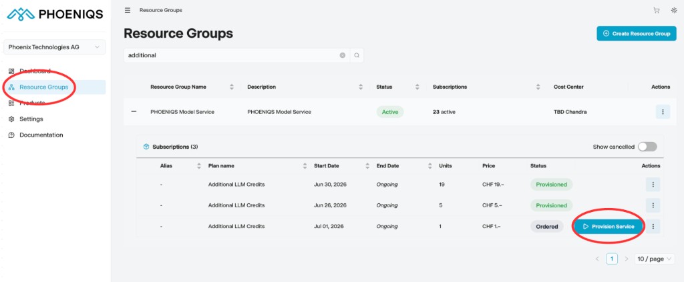This screenshot has width=684, height=282.
Task: Sort by Subscriptions column
Action: tap(538, 87)
